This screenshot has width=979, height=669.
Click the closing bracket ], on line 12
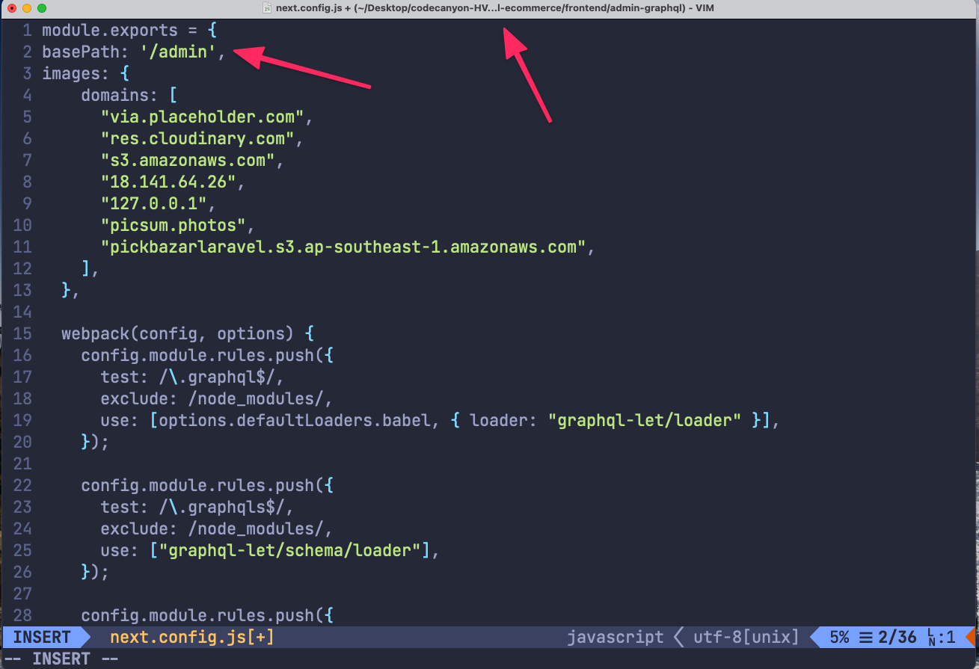pyautogui.click(x=90, y=269)
